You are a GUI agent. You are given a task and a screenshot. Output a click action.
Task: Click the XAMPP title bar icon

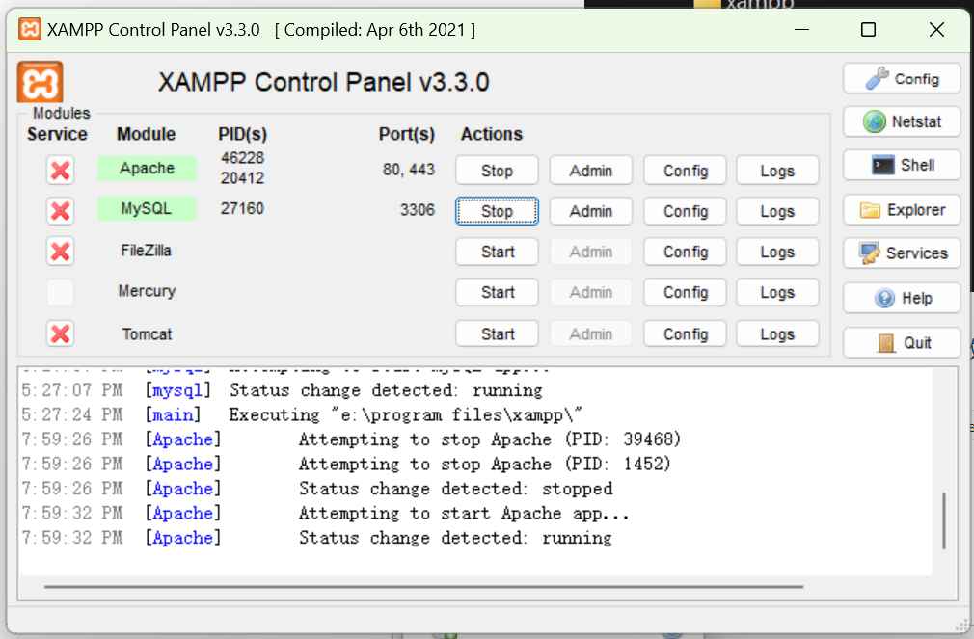[x=30, y=29]
